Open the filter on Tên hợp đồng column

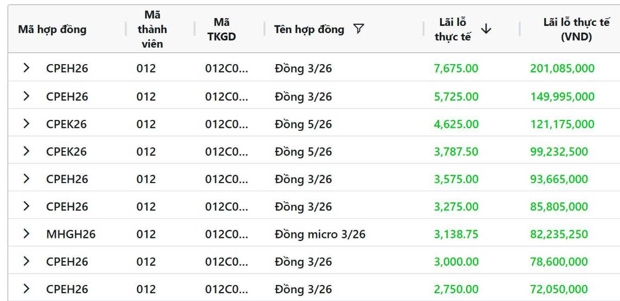[x=359, y=29]
